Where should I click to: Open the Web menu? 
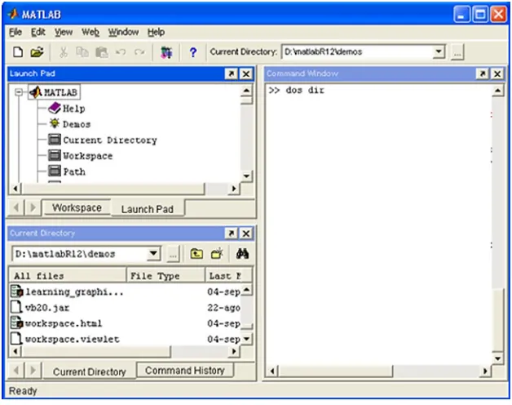(x=90, y=32)
